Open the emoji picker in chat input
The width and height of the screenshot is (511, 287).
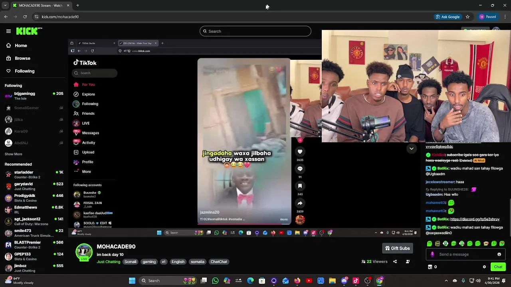499,254
